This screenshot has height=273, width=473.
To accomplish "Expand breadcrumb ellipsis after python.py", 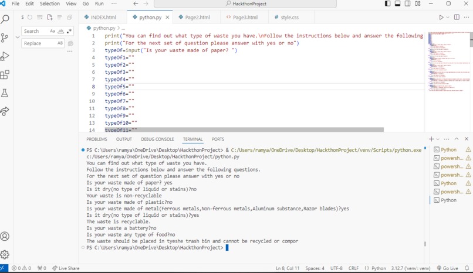I will click(x=123, y=28).
